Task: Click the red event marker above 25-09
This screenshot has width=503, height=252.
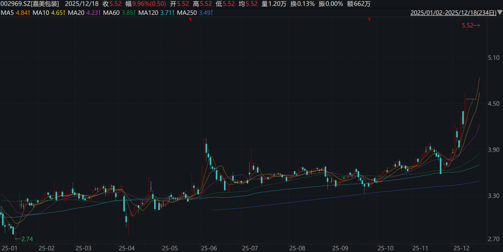Action: click(x=369, y=19)
